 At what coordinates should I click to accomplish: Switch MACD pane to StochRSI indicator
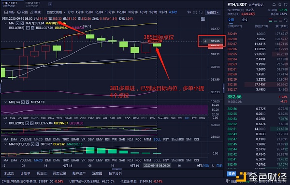(177, 160)
